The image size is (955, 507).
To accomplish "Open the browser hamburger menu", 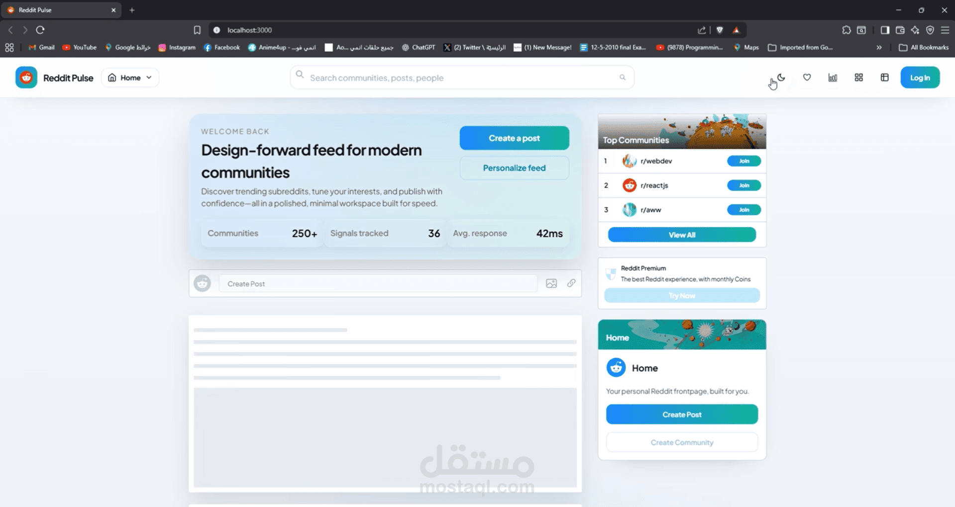I will pos(945,30).
